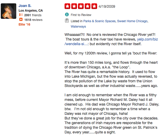Click the orange reviews star icon
This screenshot has height=137, width=164.
point(21,19)
